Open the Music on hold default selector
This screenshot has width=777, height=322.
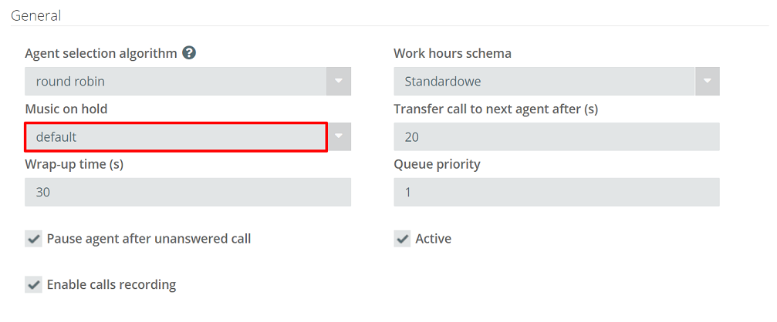point(175,137)
